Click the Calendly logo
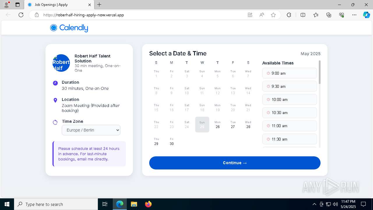The width and height of the screenshot is (373, 210). (x=69, y=28)
